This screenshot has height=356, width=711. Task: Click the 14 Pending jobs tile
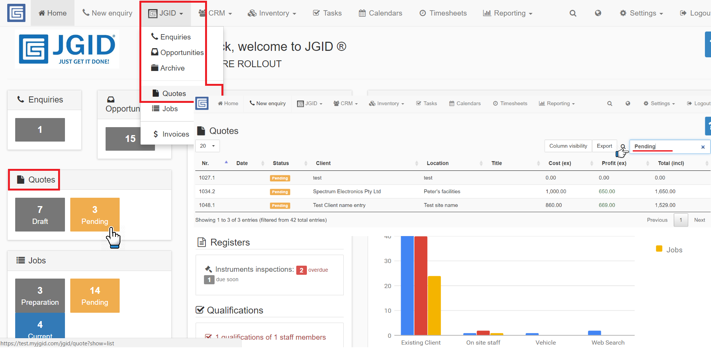click(95, 296)
